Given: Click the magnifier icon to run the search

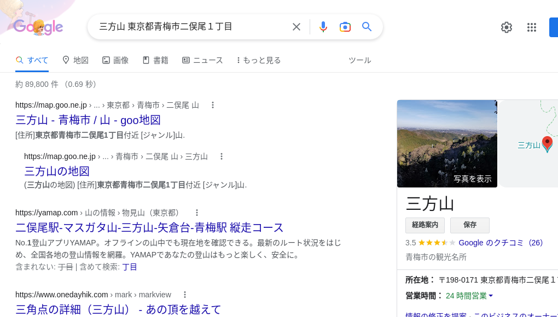Looking at the screenshot, I should coord(367,26).
